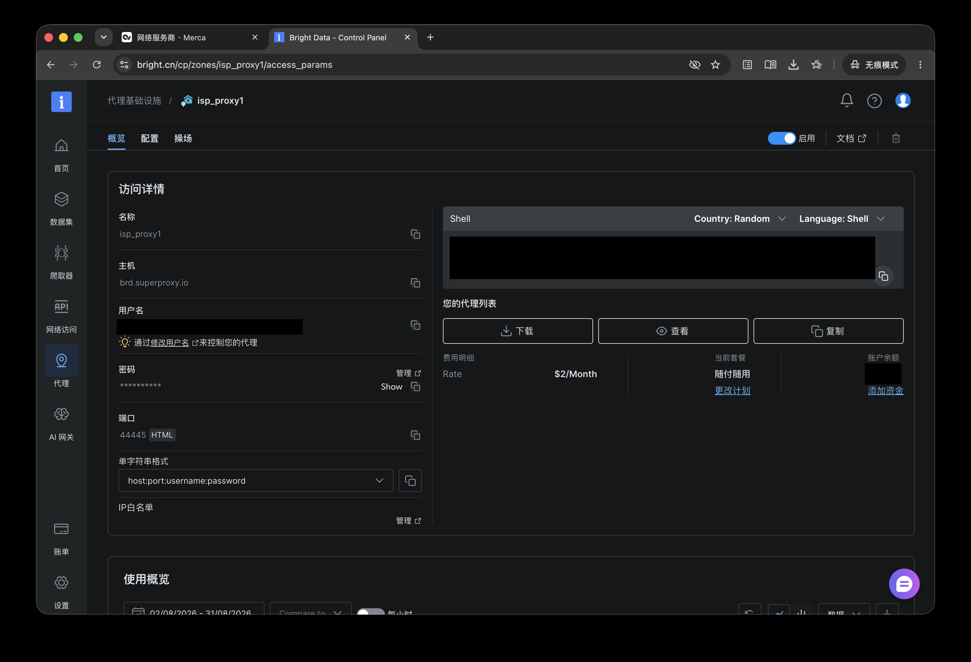Copy the 名称 isp_proxy1 value

point(415,234)
